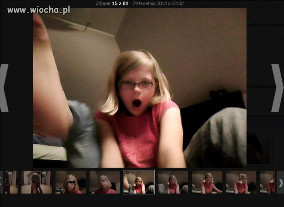284x207 pixels.
Task: Open thumbnail directly left of highlighted one
Action: (x=105, y=182)
